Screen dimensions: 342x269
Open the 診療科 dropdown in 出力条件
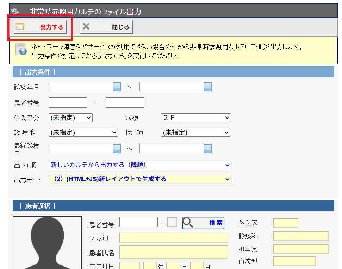tap(83, 133)
